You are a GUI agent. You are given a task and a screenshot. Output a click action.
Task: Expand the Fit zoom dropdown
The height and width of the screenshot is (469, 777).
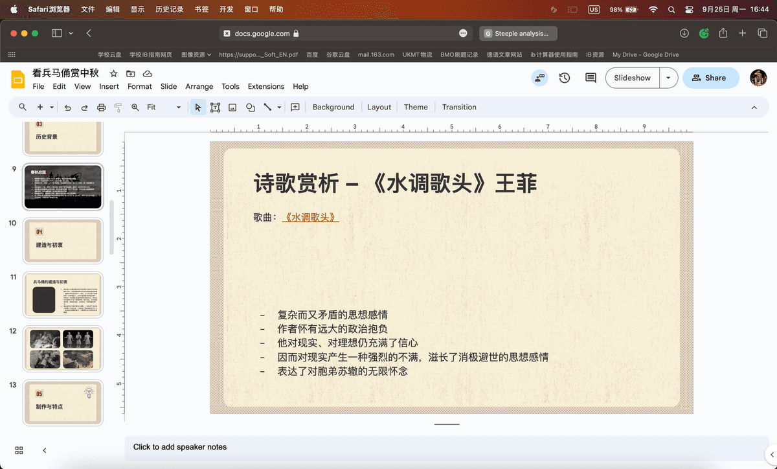179,108
